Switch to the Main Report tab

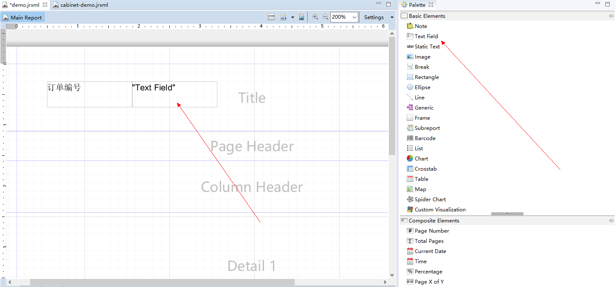pyautogui.click(x=23, y=17)
